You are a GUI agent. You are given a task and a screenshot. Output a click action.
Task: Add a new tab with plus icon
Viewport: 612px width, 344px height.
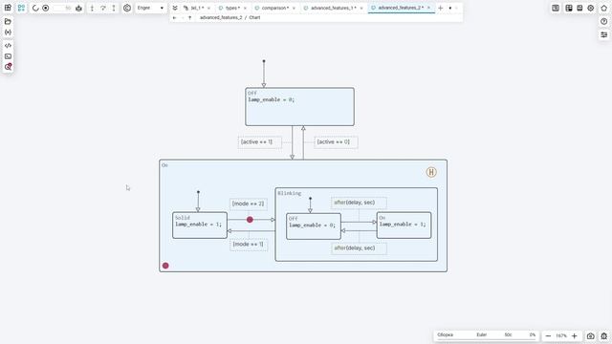[440, 8]
